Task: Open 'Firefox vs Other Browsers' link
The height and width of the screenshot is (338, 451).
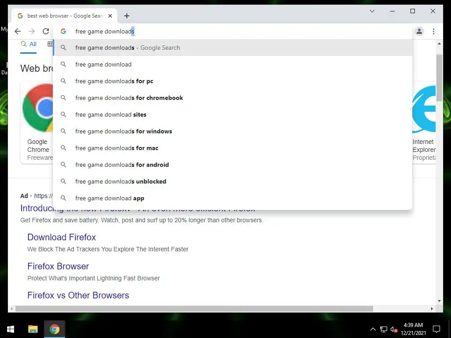Action: 78,295
